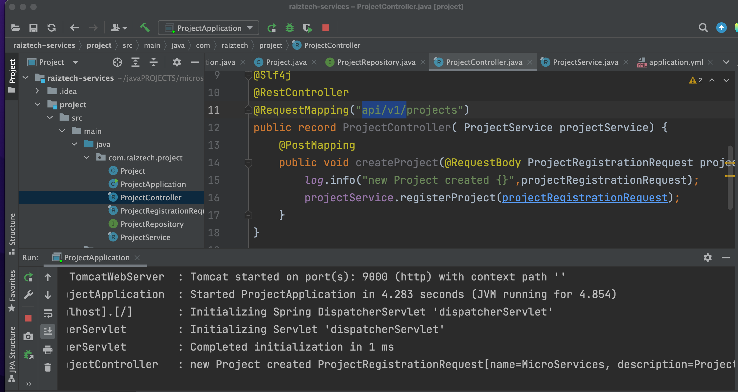The image size is (738, 392).
Task: Collapse the main folder
Action: coord(62,131)
